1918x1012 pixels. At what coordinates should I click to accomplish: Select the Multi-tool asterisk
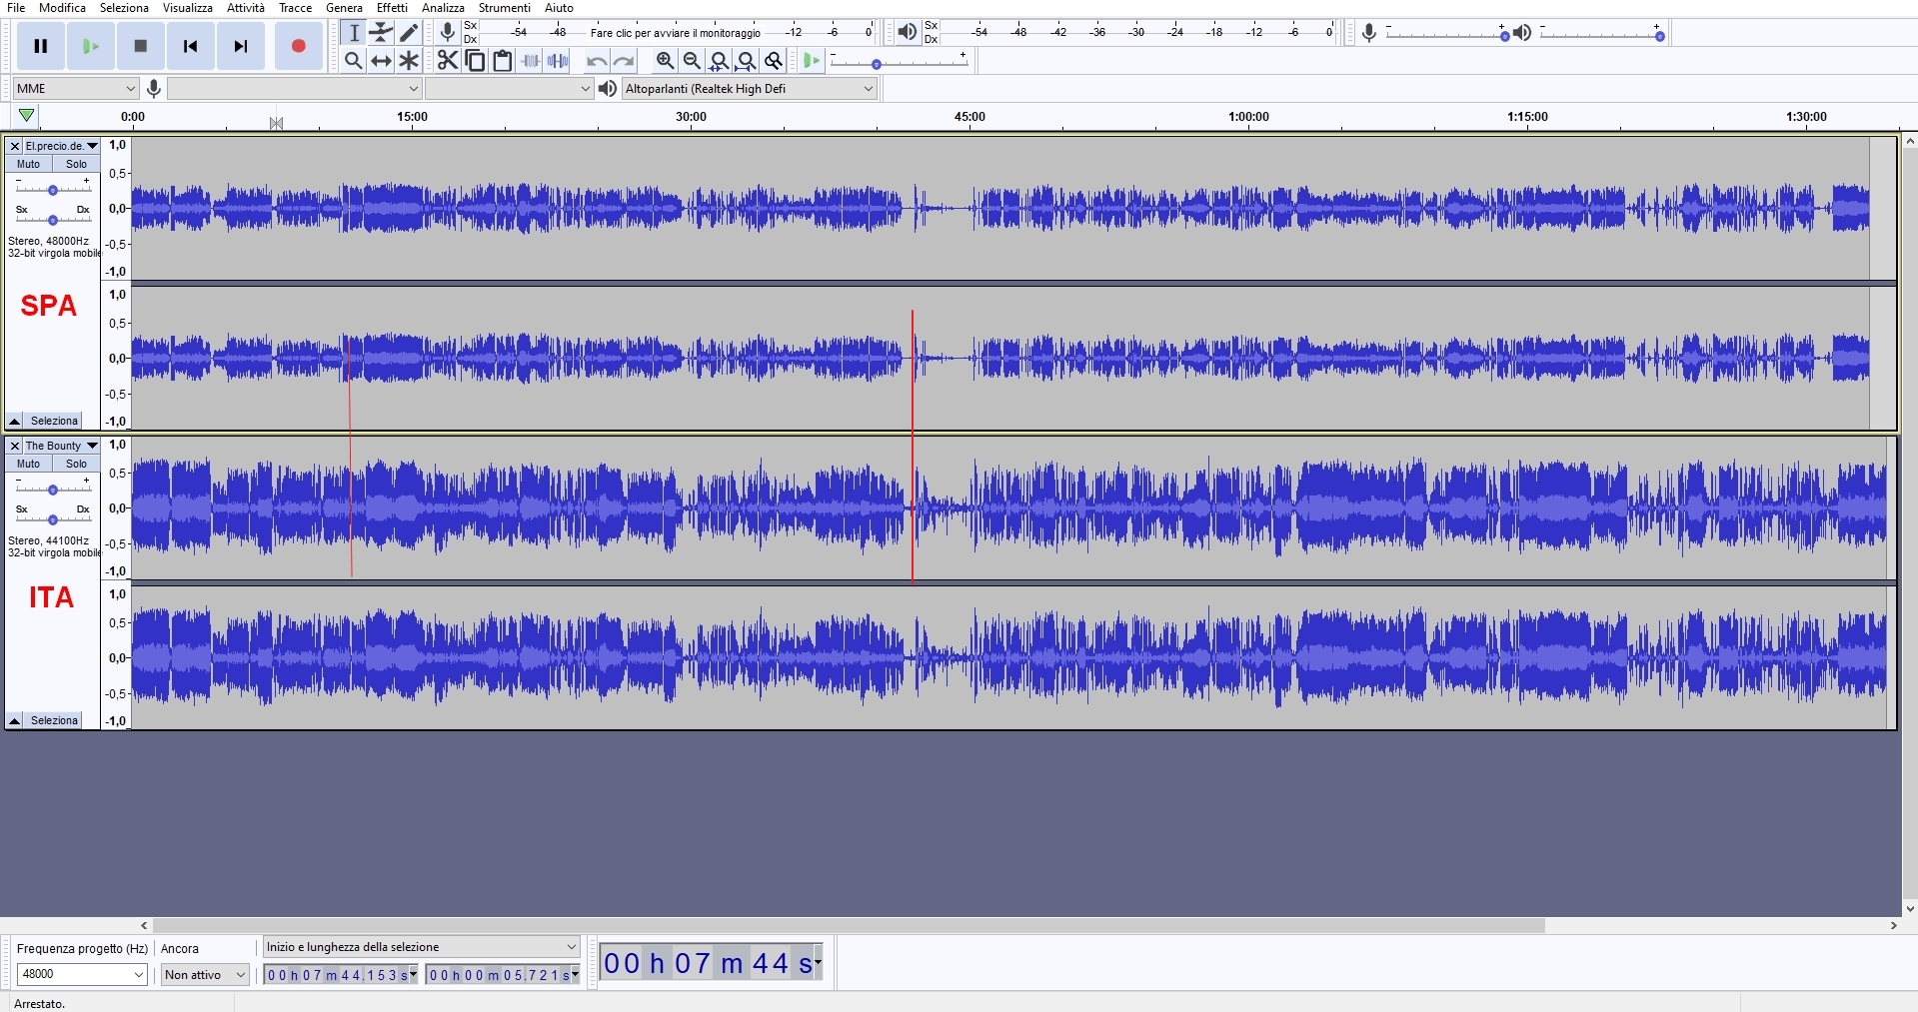(409, 61)
